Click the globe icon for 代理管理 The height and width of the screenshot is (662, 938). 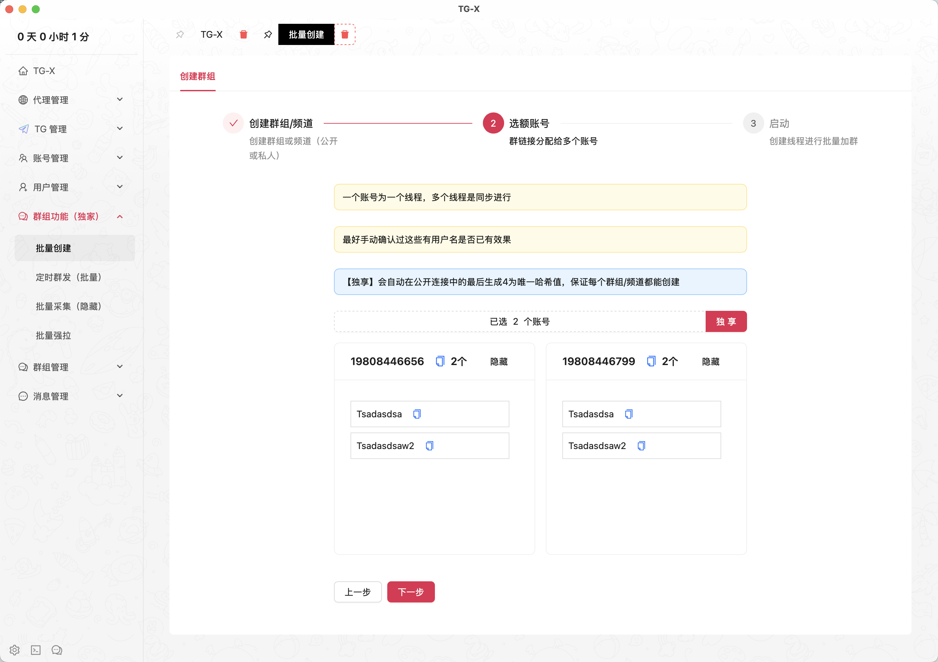(23, 100)
